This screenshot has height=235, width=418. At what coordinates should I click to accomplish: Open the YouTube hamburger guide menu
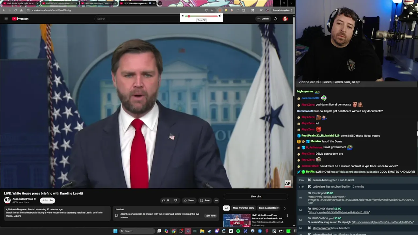(6, 19)
